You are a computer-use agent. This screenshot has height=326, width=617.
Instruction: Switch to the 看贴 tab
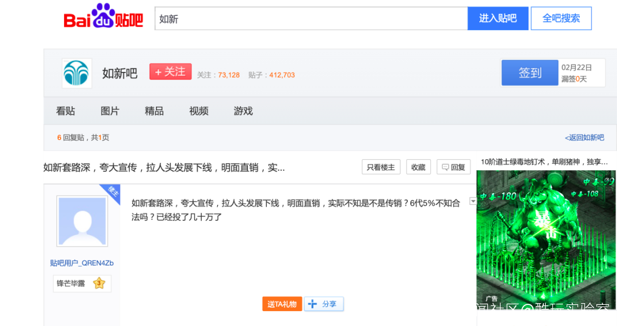tap(65, 111)
